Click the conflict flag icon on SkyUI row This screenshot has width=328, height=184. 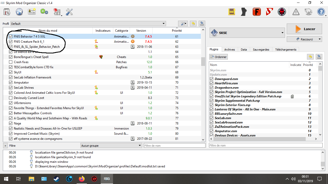(96, 72)
